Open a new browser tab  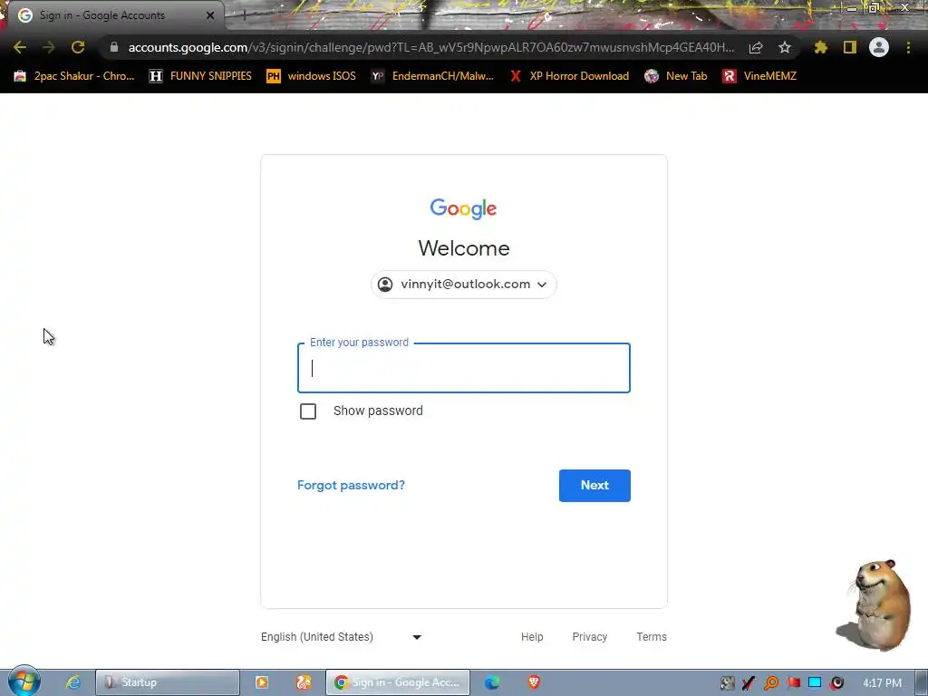pos(244,15)
